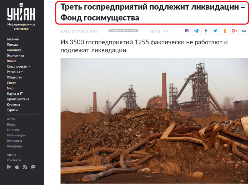
Task: Share the article on Google Plus
Action: [x=234, y=31]
